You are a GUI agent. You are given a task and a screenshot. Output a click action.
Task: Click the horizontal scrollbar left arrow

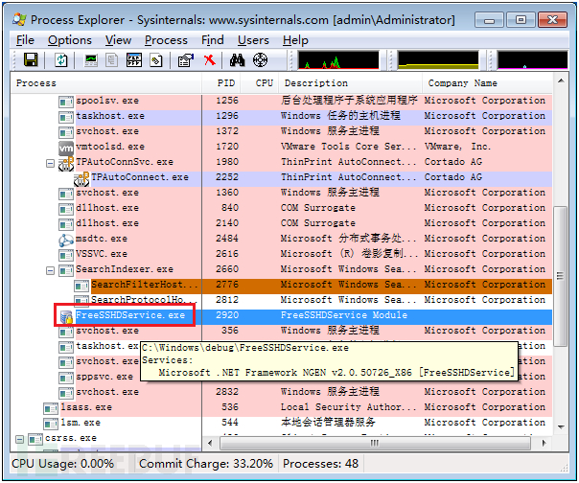point(210,443)
